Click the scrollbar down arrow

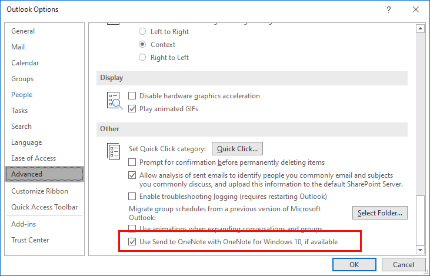pos(420,250)
